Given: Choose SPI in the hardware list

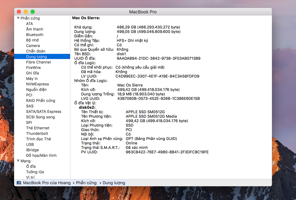Looking at the screenshot, I should pyautogui.click(x=29, y=123).
